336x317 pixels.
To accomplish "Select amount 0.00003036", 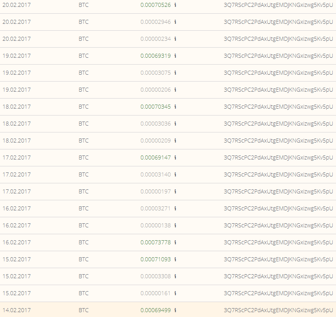I will click(155, 124).
